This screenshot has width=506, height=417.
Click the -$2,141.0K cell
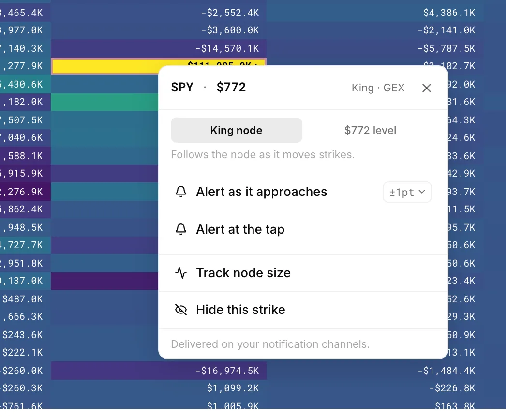point(374,30)
